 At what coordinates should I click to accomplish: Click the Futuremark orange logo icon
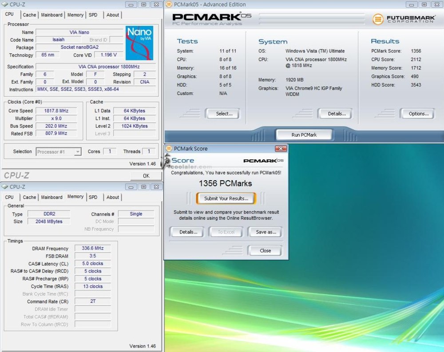[378, 19]
